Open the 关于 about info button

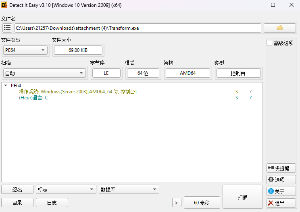click(x=281, y=191)
